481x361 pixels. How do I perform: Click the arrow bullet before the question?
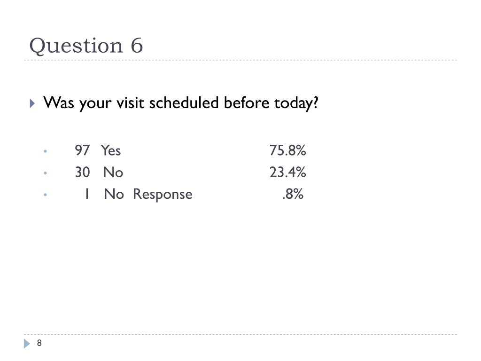pos(32,102)
